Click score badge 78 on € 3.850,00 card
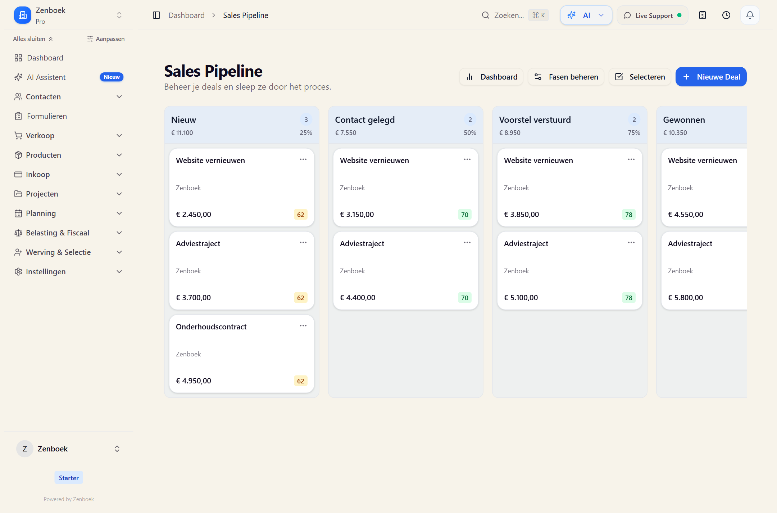The width and height of the screenshot is (777, 513). pos(628,215)
